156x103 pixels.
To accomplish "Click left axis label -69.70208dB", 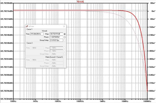I will 6,3.
